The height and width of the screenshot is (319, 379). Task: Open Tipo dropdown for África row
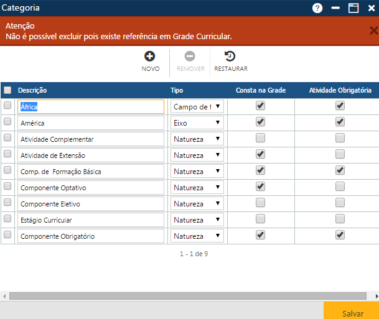pyautogui.click(x=197, y=106)
